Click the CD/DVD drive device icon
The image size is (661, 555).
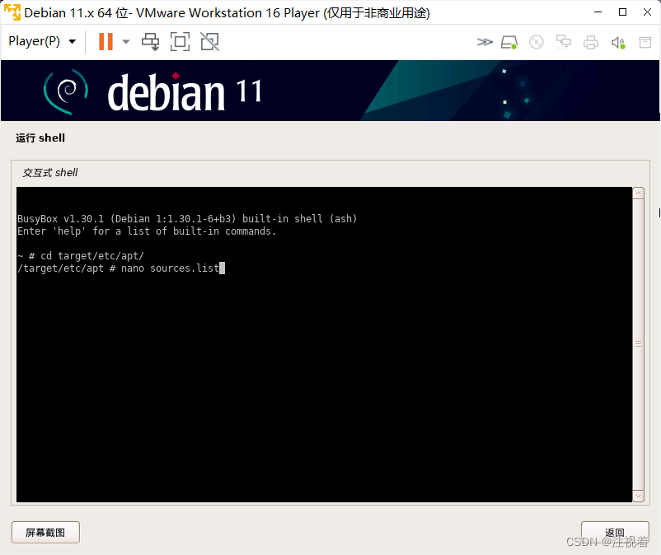[537, 41]
